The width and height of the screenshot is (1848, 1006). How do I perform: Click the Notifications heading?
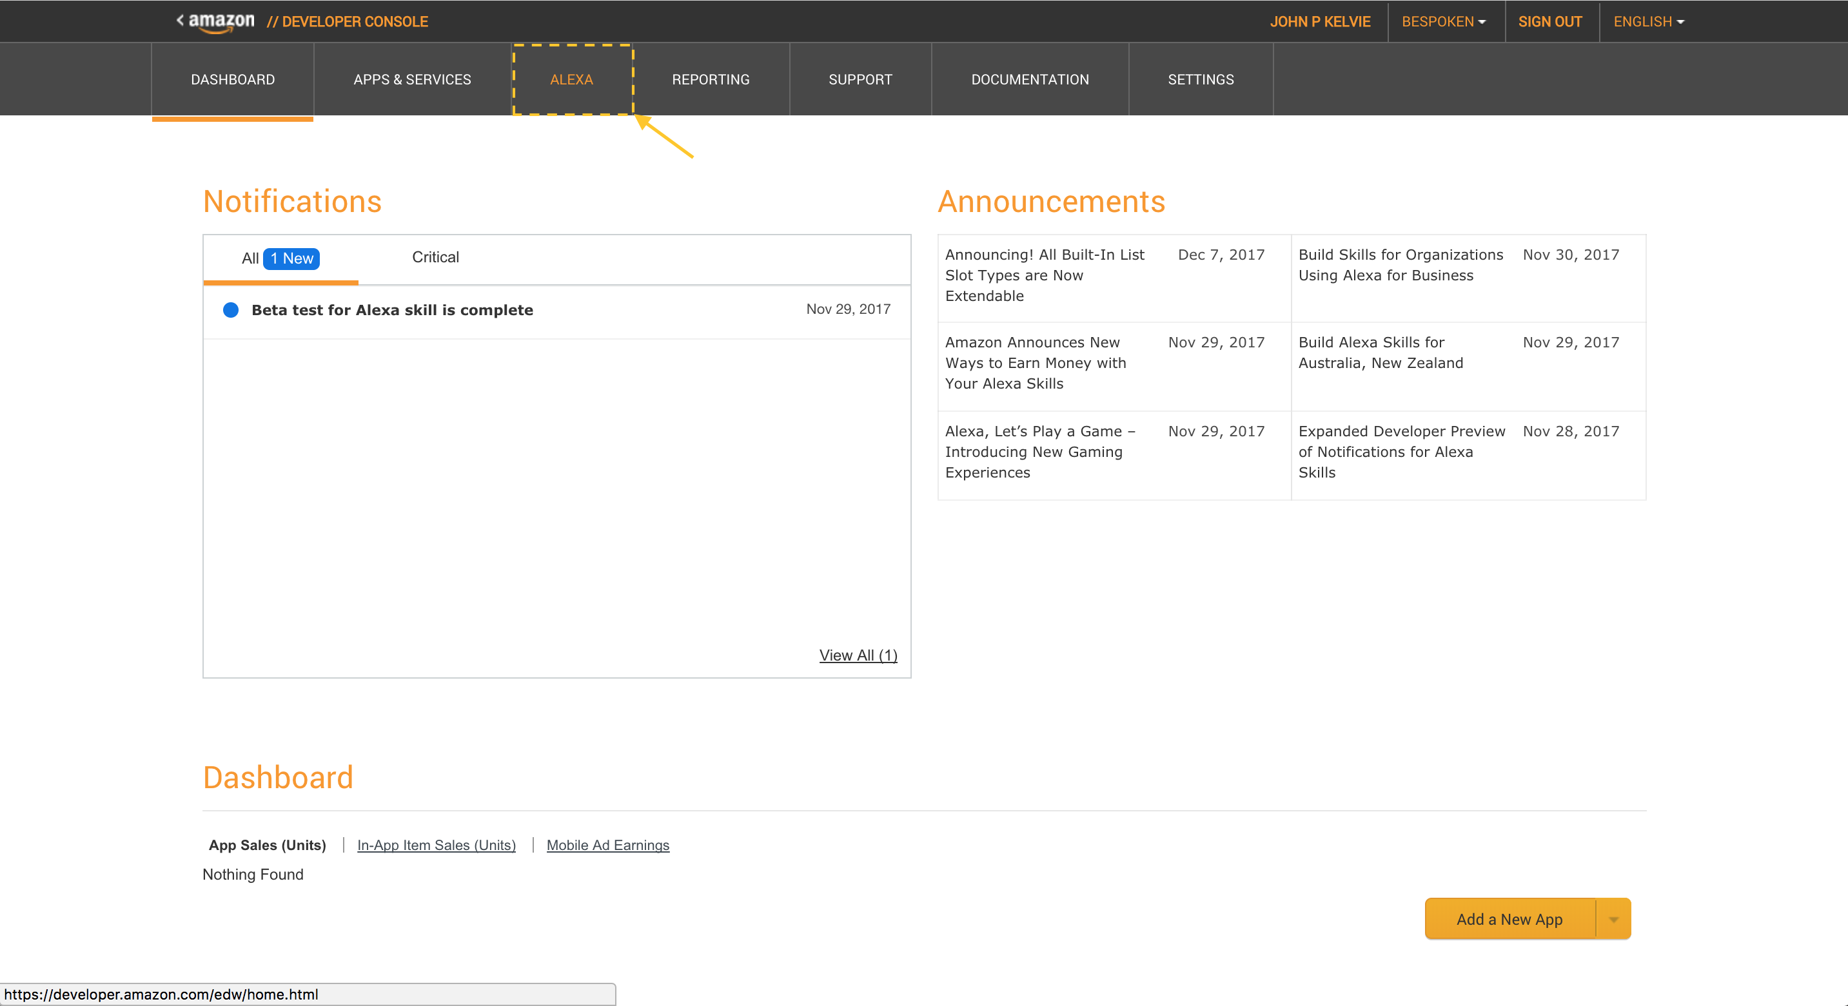tap(292, 202)
